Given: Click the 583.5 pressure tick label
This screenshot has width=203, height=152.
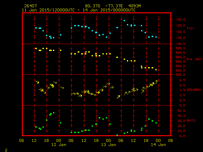Looking at the screenshot, I should [x=180, y=62].
